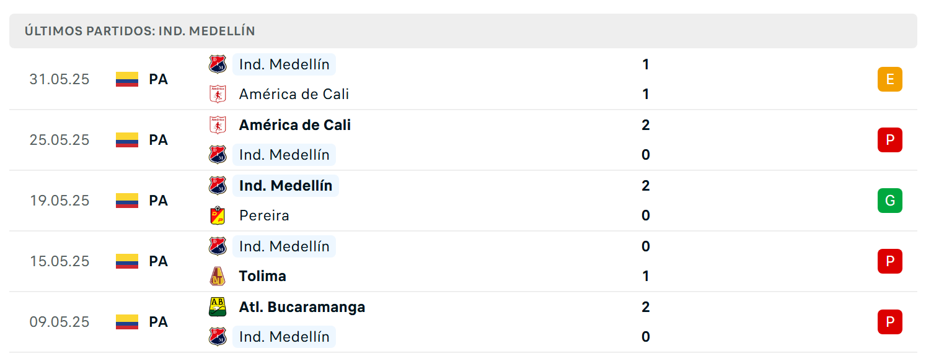
Task: Select the 15.05.25 match date
Action: (60, 261)
